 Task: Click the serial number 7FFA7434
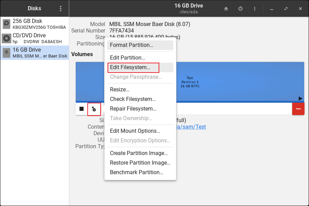[122, 31]
